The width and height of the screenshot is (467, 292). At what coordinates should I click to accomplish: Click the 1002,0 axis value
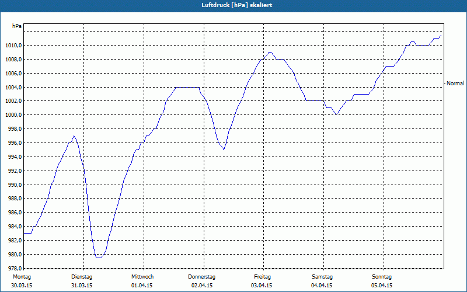(13, 101)
